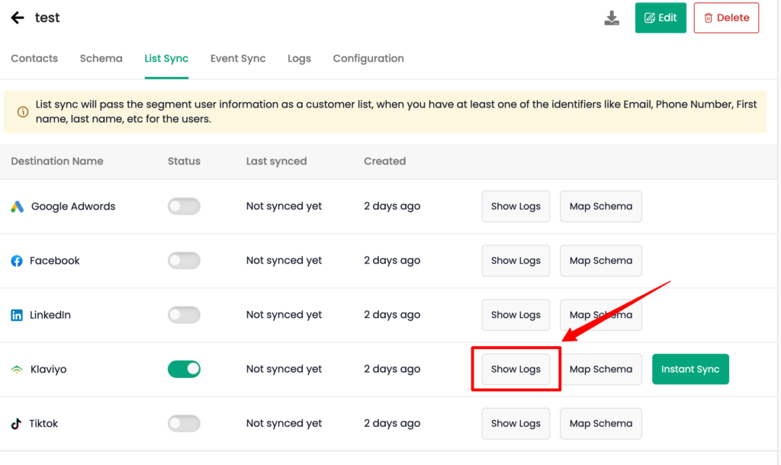Image resolution: width=781 pixels, height=465 pixels.
Task: Show Logs for Tiktok
Action: (516, 423)
